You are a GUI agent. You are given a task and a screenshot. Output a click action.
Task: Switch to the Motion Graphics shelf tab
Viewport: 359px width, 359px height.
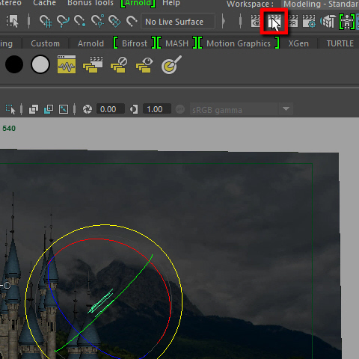tap(239, 43)
